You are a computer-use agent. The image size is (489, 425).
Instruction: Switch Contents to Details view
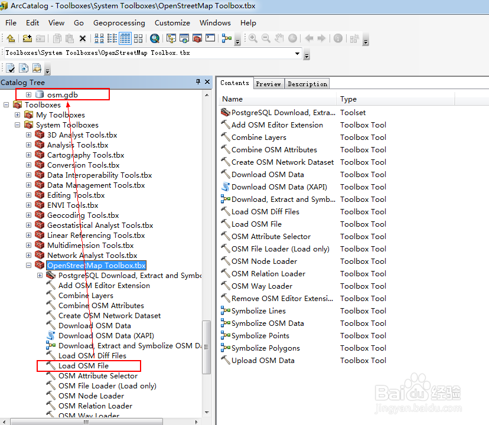coord(125,38)
